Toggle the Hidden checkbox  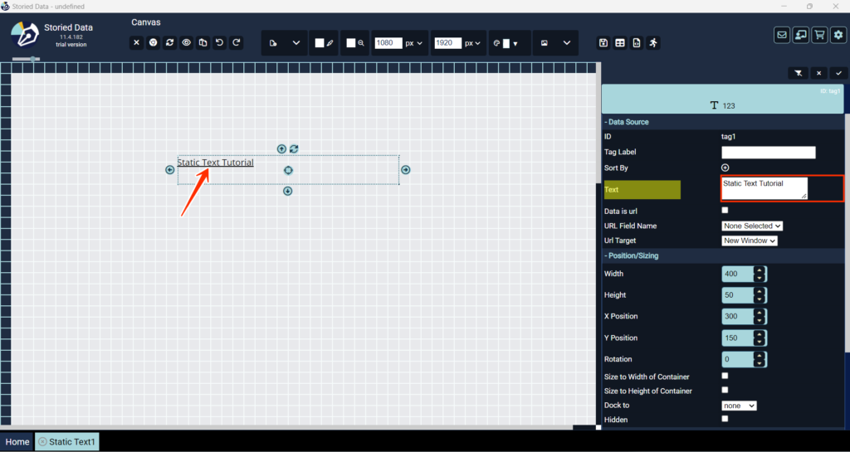(725, 419)
